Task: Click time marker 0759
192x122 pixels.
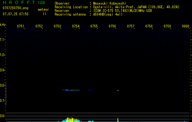Action: click(167, 26)
